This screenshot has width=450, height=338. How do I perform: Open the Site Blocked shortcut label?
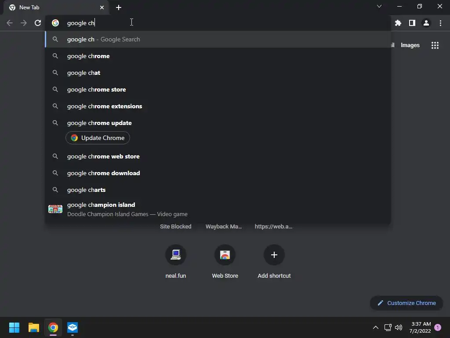(x=176, y=227)
